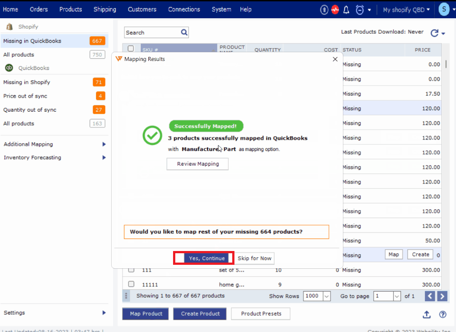Open the Connections menu

(184, 9)
